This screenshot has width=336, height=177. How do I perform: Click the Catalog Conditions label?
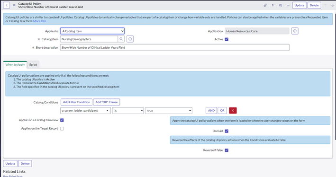point(46,102)
